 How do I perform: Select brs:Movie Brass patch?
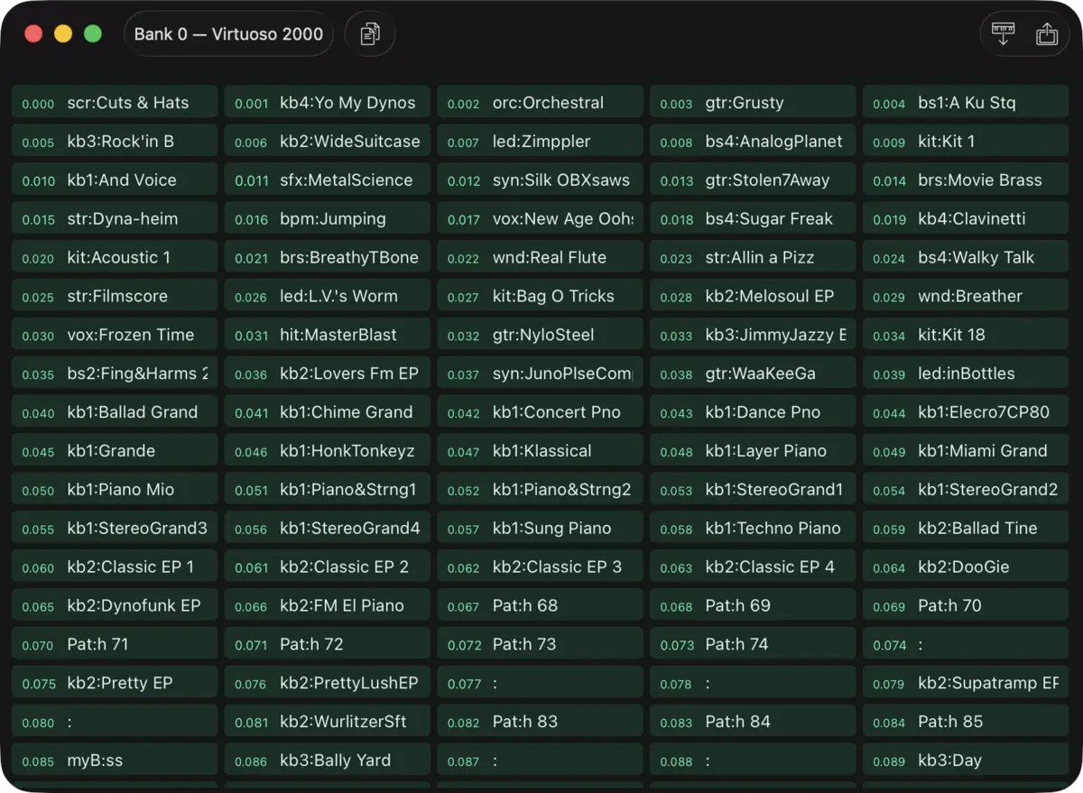pos(966,180)
